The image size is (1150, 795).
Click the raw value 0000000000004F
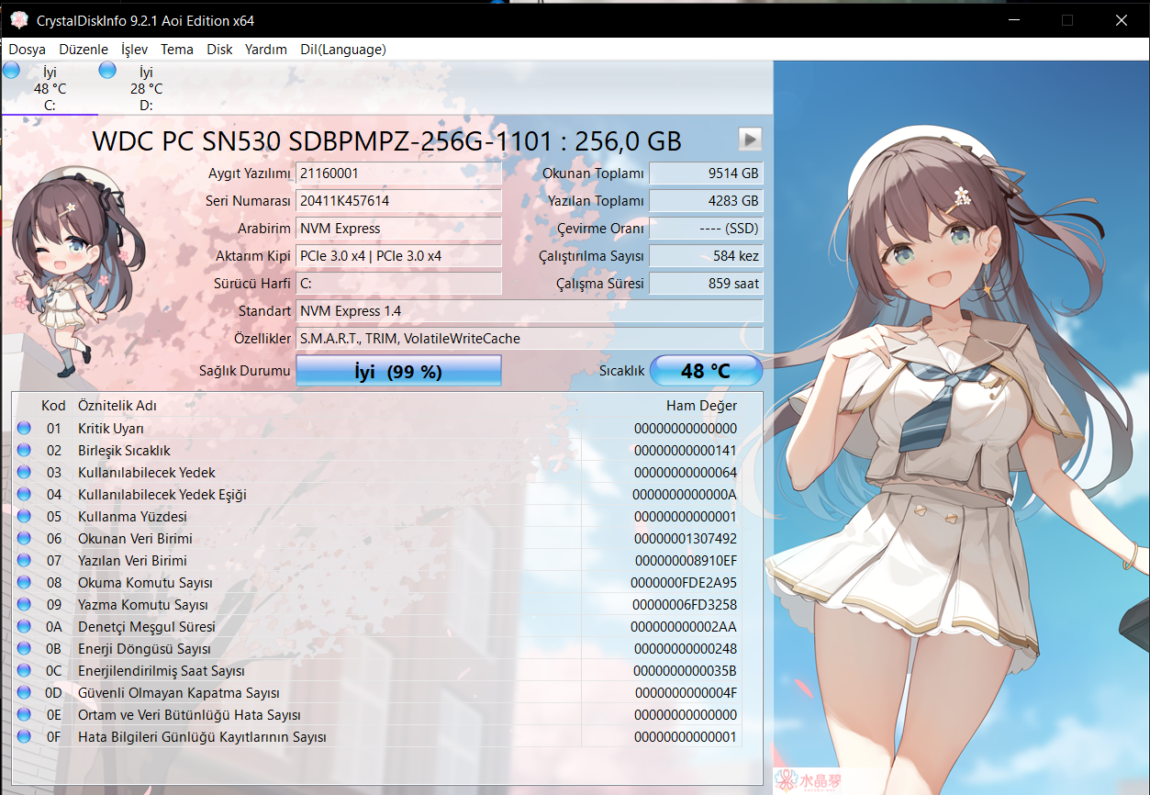(685, 692)
